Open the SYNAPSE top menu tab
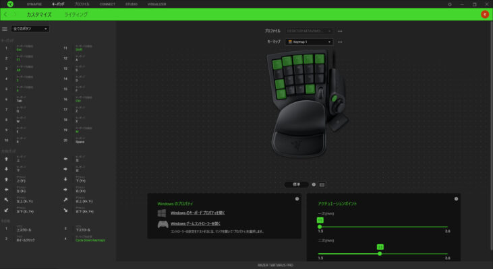Image resolution: width=493 pixels, height=269 pixels. [x=34, y=4]
